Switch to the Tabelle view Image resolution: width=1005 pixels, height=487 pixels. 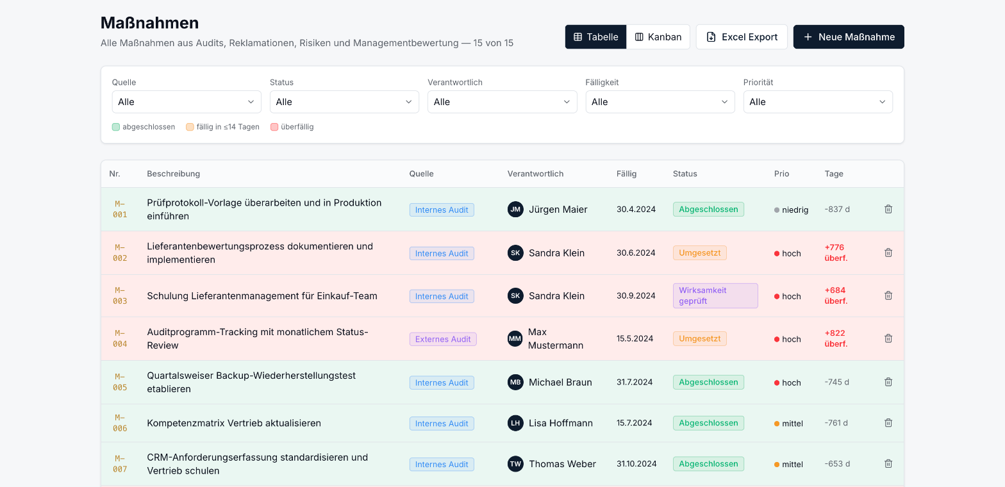pyautogui.click(x=595, y=37)
